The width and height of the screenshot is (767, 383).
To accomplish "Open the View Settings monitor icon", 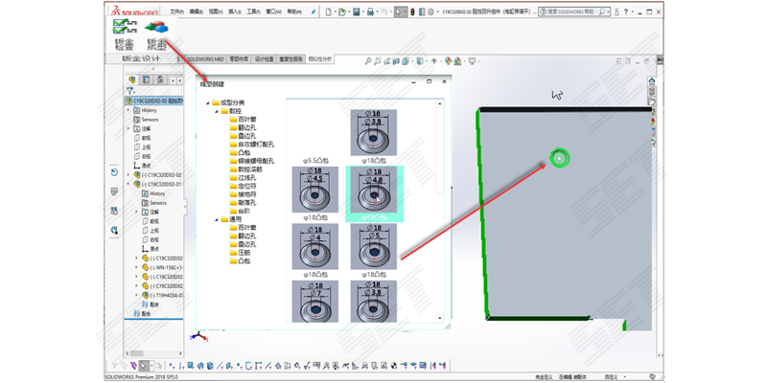I will (x=472, y=61).
